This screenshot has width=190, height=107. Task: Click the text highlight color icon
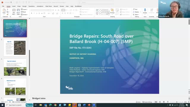click(53, 13)
